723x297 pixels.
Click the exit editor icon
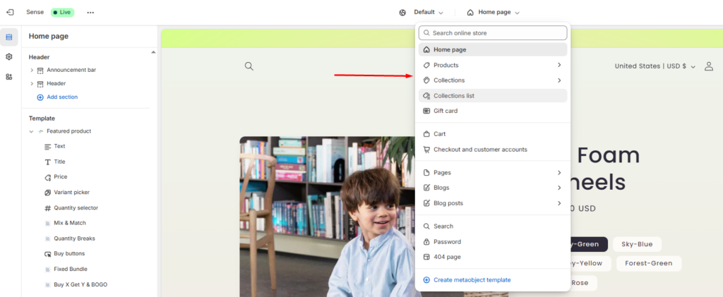pyautogui.click(x=9, y=12)
